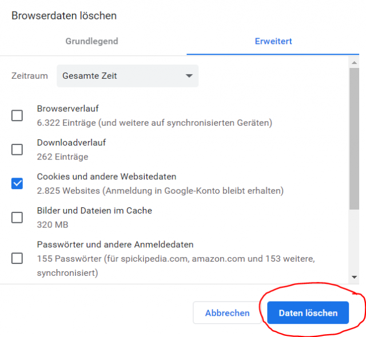Screen dimensions: 366x337
Task: Click the Abbrechen button
Action: click(227, 313)
